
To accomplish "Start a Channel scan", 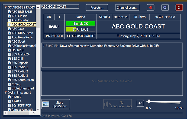I will pos(127,8).
